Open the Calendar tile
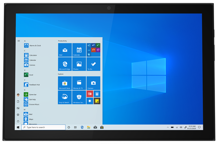Screen dimensions: 218x144 click(79, 50)
